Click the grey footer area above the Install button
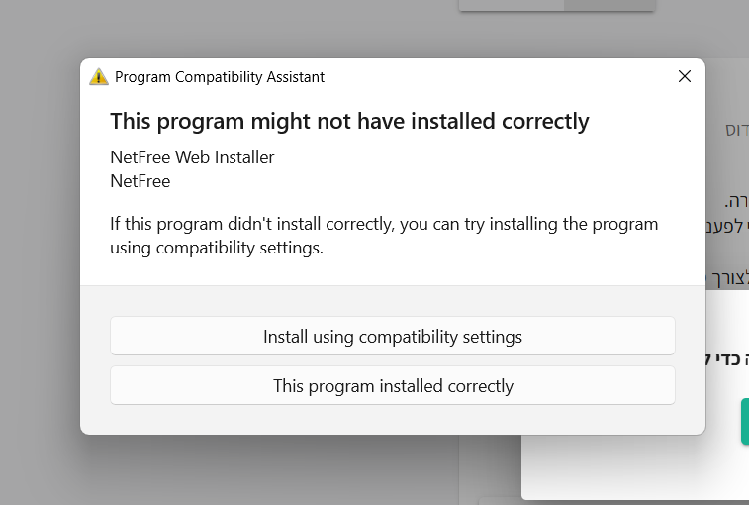This screenshot has width=749, height=505. (392, 301)
